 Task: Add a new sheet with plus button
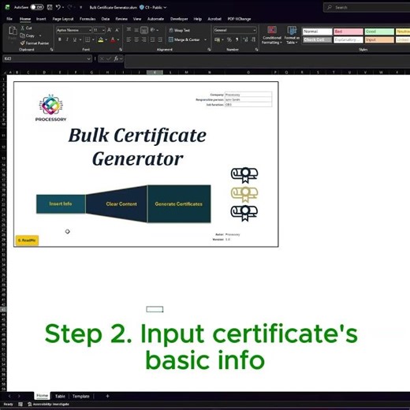(107, 396)
